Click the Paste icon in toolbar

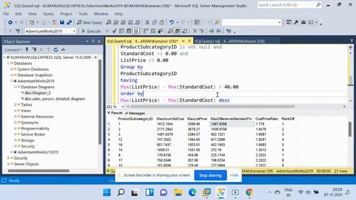[x=162, y=22]
